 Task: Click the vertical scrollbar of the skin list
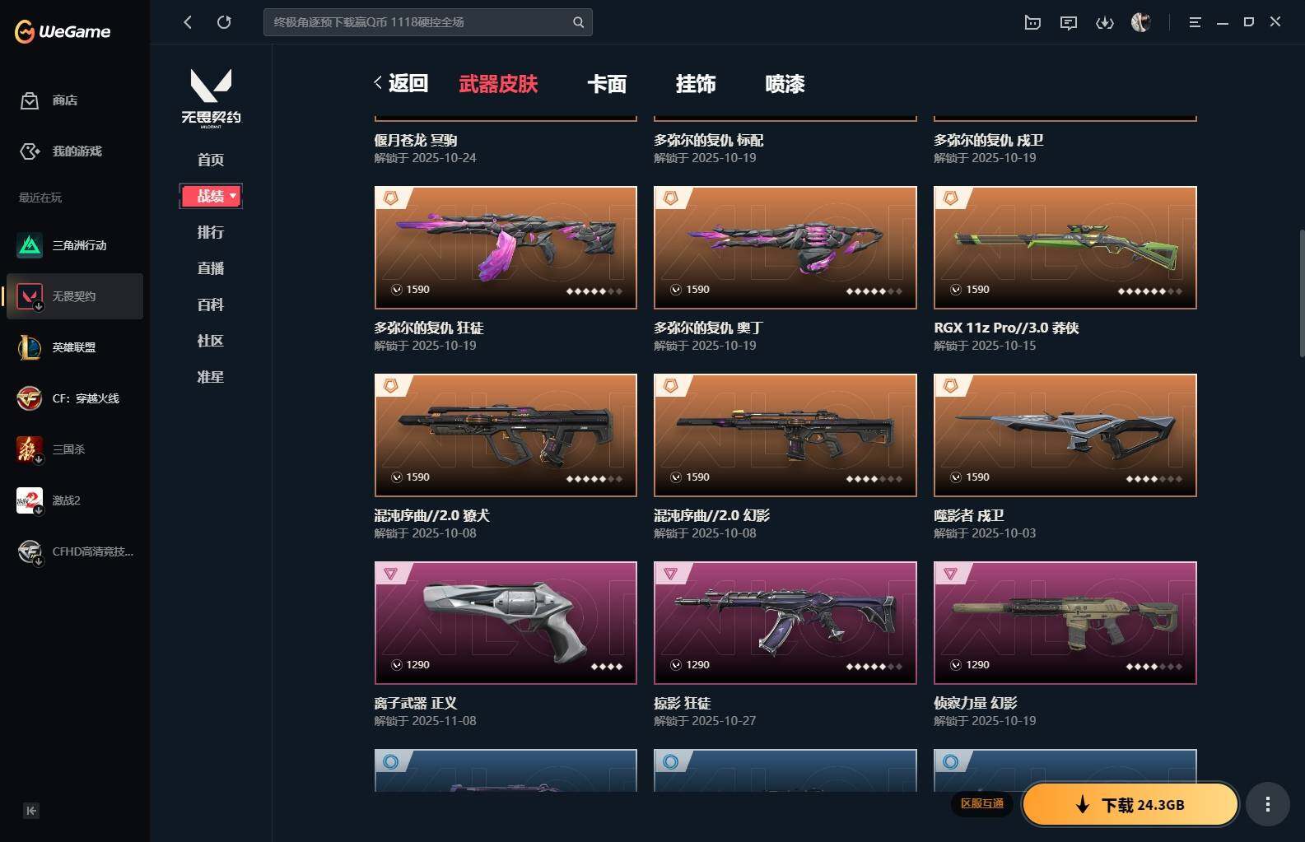tap(1302, 293)
